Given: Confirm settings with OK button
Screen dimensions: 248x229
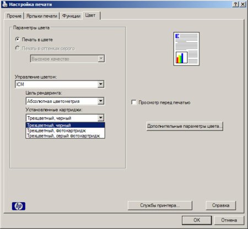Looking at the screenshot, I should point(197,220).
